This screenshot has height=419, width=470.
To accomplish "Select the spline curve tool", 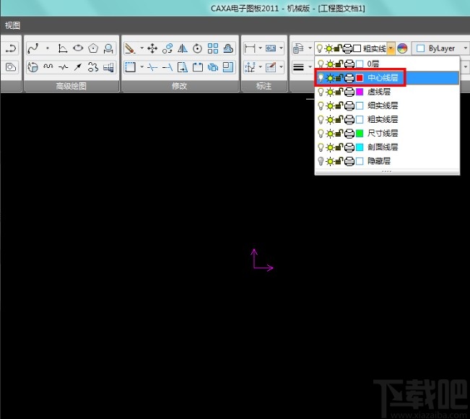I will (x=32, y=48).
